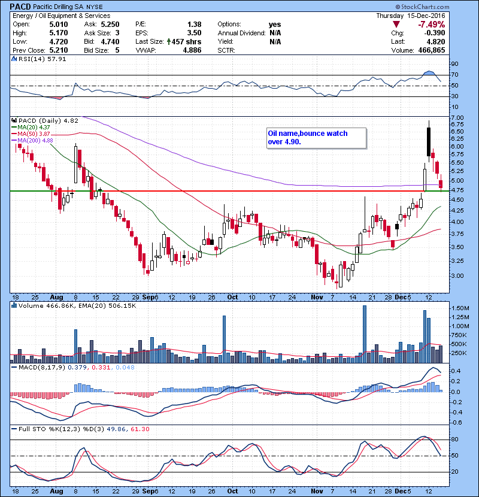Click the High price 5.170
The image size is (479, 497).
point(58,33)
